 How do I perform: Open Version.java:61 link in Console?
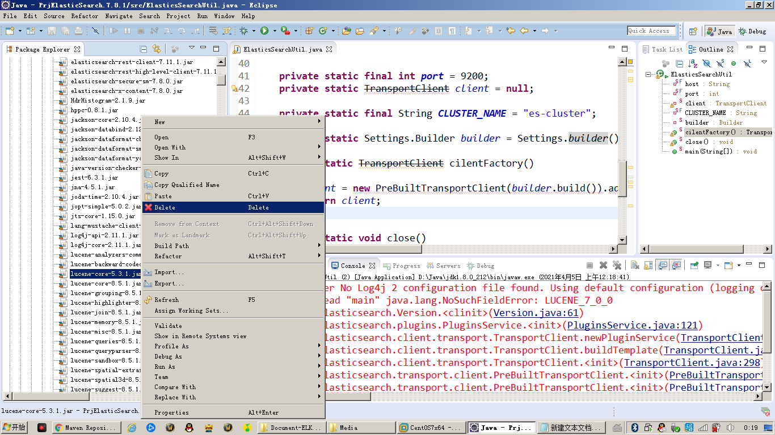coord(536,313)
